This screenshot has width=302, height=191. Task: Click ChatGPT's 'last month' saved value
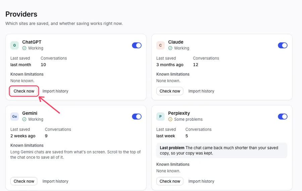pos(20,65)
